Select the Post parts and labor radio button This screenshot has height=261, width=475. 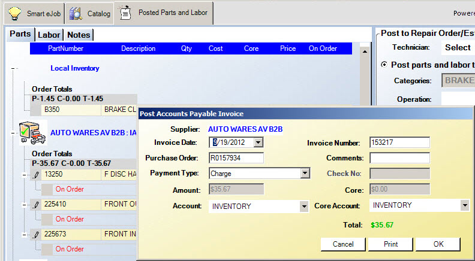384,65
